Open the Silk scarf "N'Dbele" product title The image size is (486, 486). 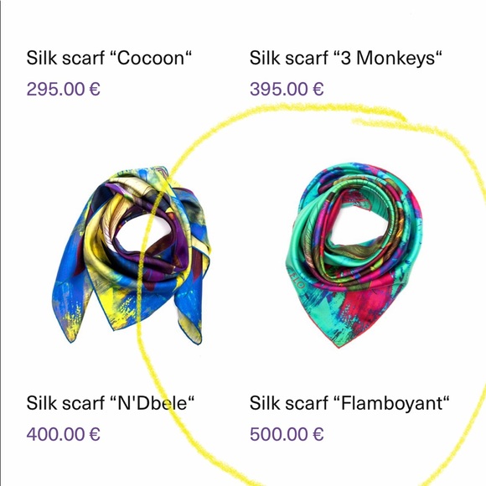pyautogui.click(x=111, y=403)
